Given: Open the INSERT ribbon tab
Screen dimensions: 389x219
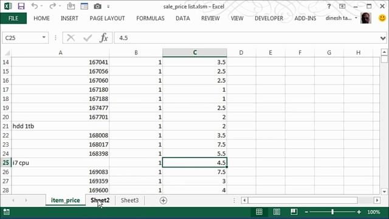Looking at the screenshot, I should (x=69, y=18).
